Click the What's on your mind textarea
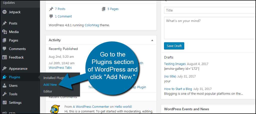The width and height of the screenshot is (256, 114). coord(210,28)
